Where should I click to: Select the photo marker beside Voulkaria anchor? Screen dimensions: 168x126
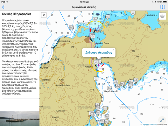coord(107,17)
